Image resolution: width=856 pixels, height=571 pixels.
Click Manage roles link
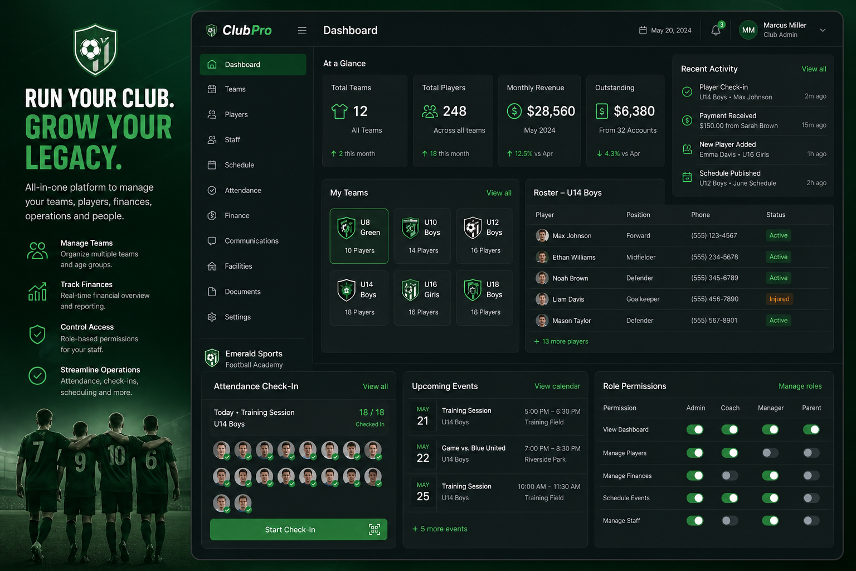pos(800,386)
